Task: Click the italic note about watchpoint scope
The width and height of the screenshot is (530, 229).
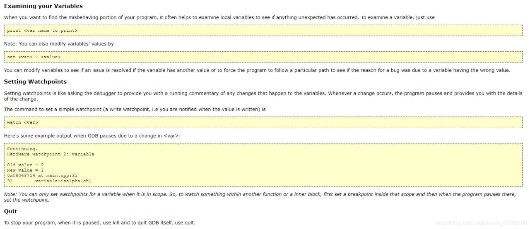Action: click(x=260, y=197)
